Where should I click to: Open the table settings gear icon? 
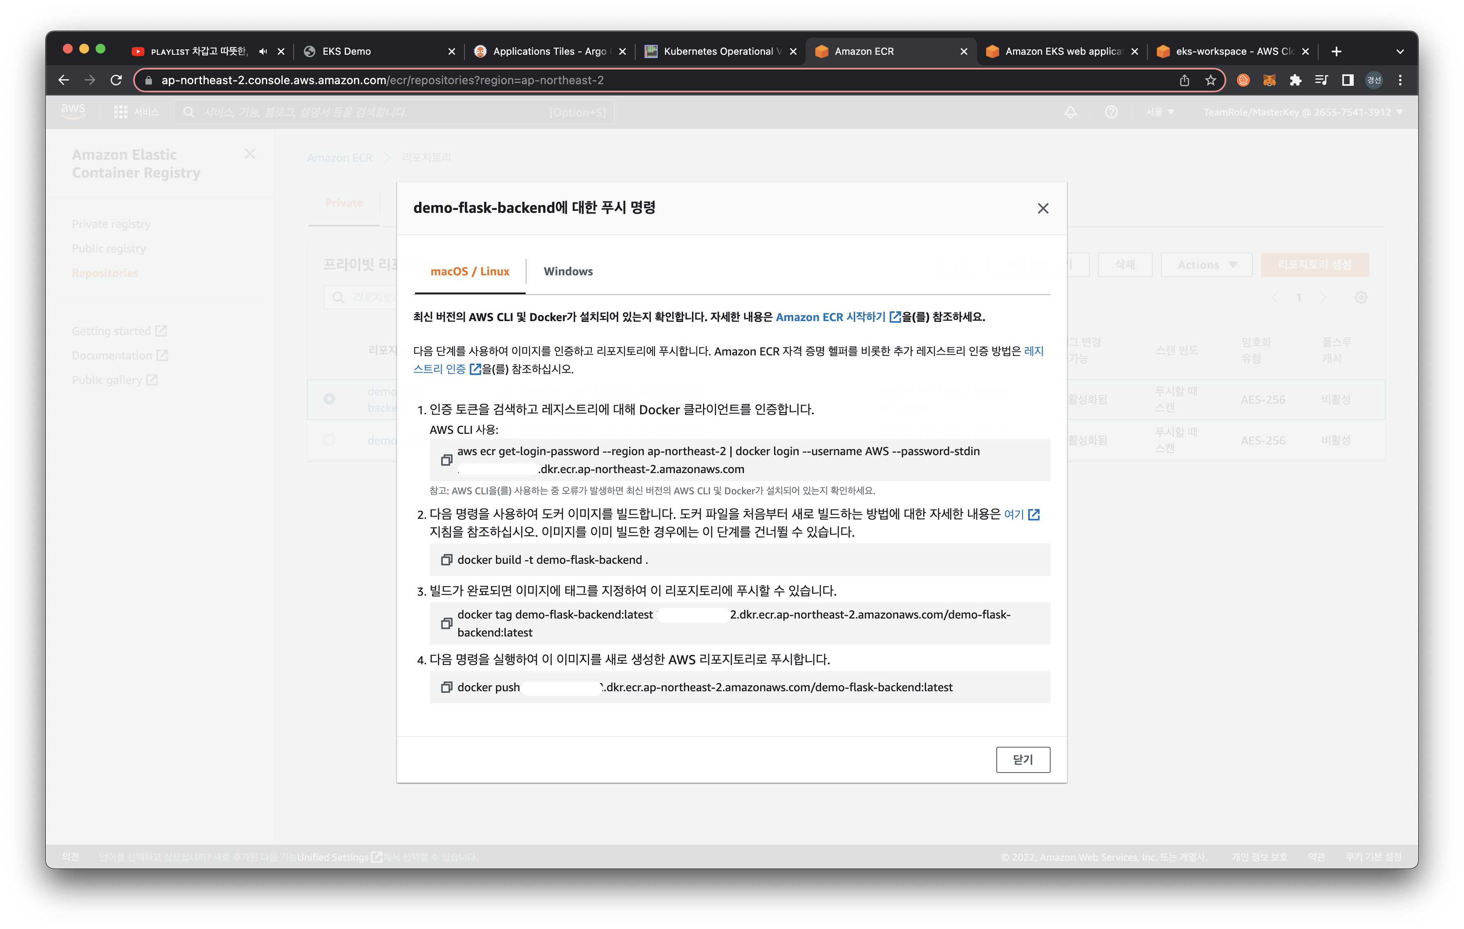[x=1361, y=298]
